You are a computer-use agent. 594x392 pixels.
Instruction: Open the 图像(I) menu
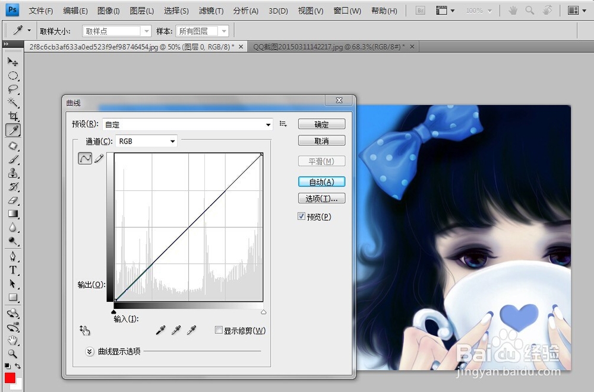coord(108,11)
